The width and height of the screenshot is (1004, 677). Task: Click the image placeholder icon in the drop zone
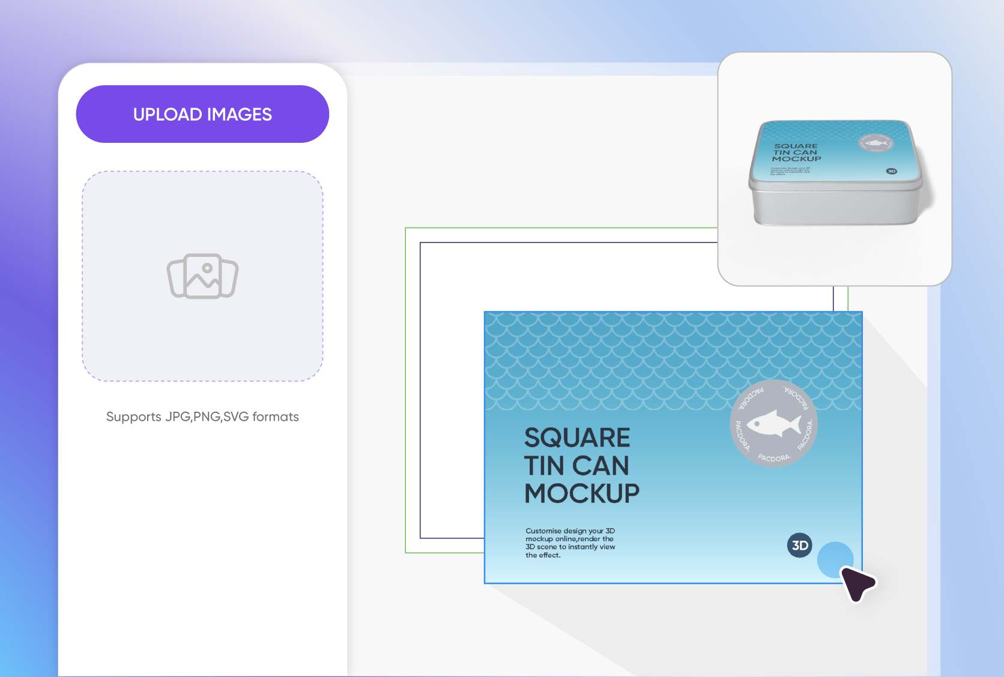coord(202,276)
